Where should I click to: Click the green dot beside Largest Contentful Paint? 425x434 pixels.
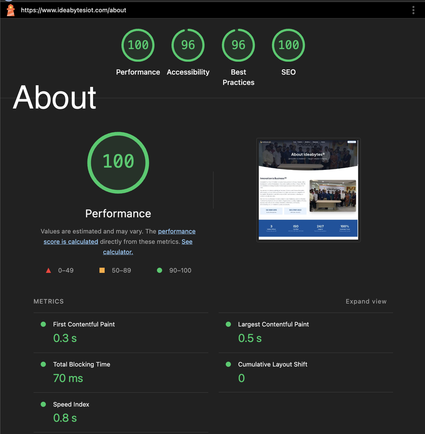click(x=228, y=324)
